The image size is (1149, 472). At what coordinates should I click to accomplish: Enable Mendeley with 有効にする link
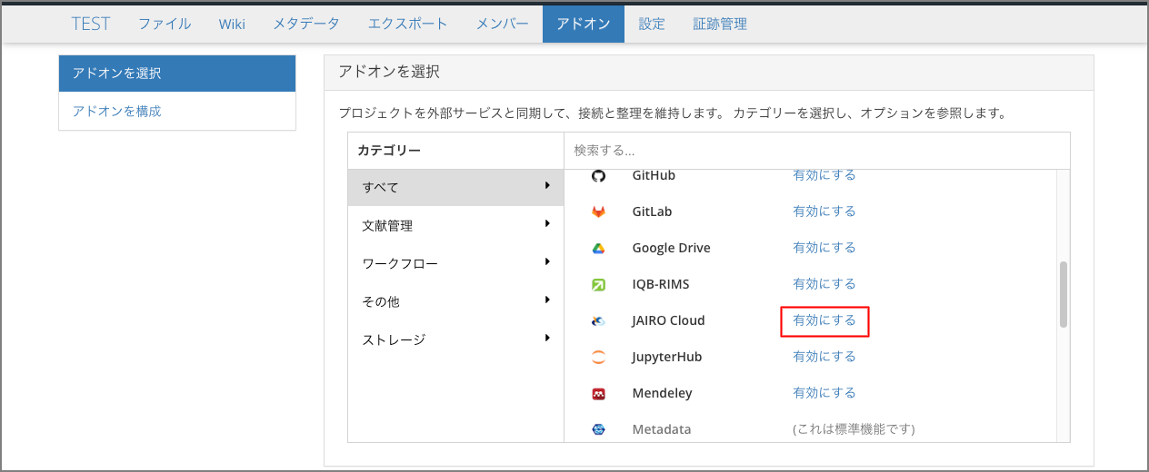[x=824, y=393]
